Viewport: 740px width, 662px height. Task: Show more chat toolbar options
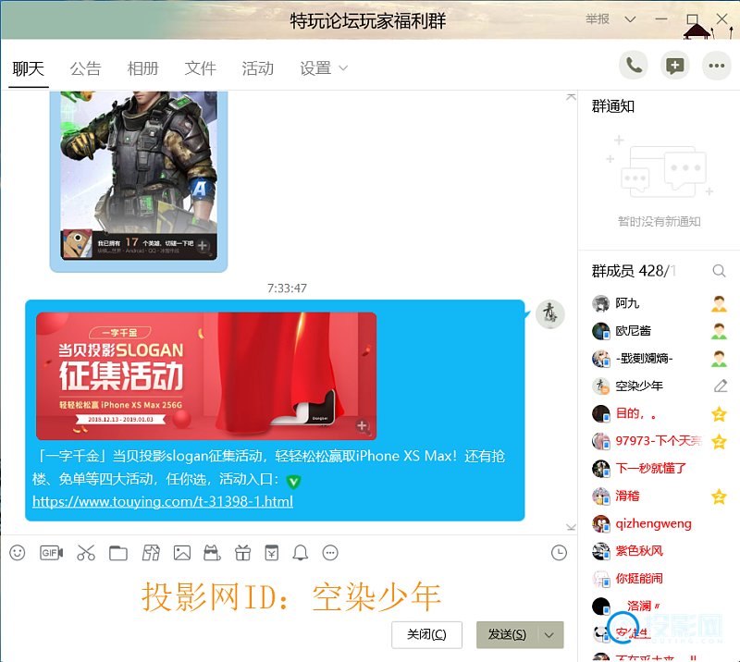pos(330,553)
